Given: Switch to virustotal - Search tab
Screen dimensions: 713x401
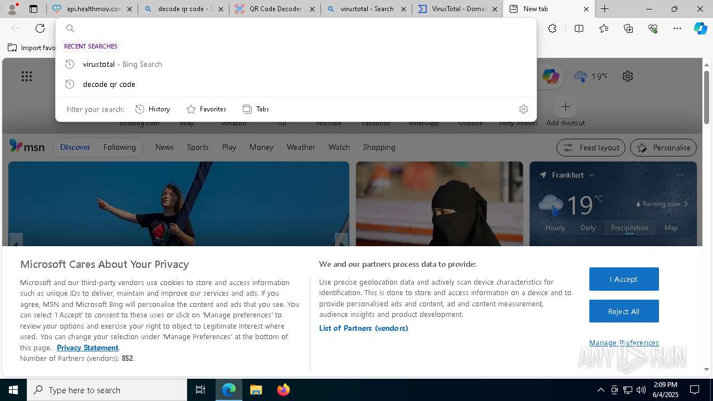Looking at the screenshot, I should coord(366,9).
